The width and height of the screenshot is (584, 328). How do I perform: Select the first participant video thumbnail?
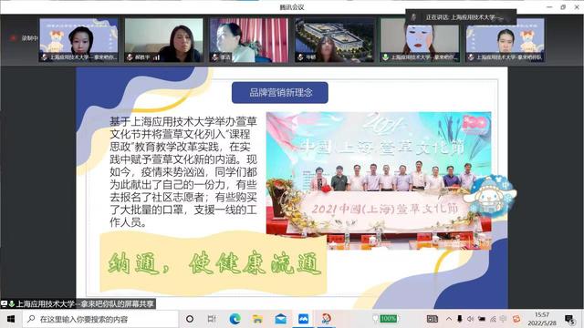[x=78, y=40]
